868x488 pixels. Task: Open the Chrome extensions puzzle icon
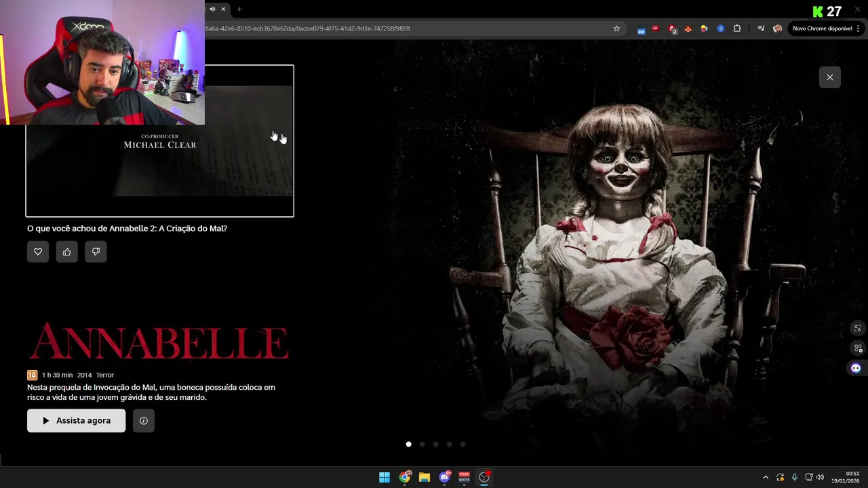(x=737, y=28)
